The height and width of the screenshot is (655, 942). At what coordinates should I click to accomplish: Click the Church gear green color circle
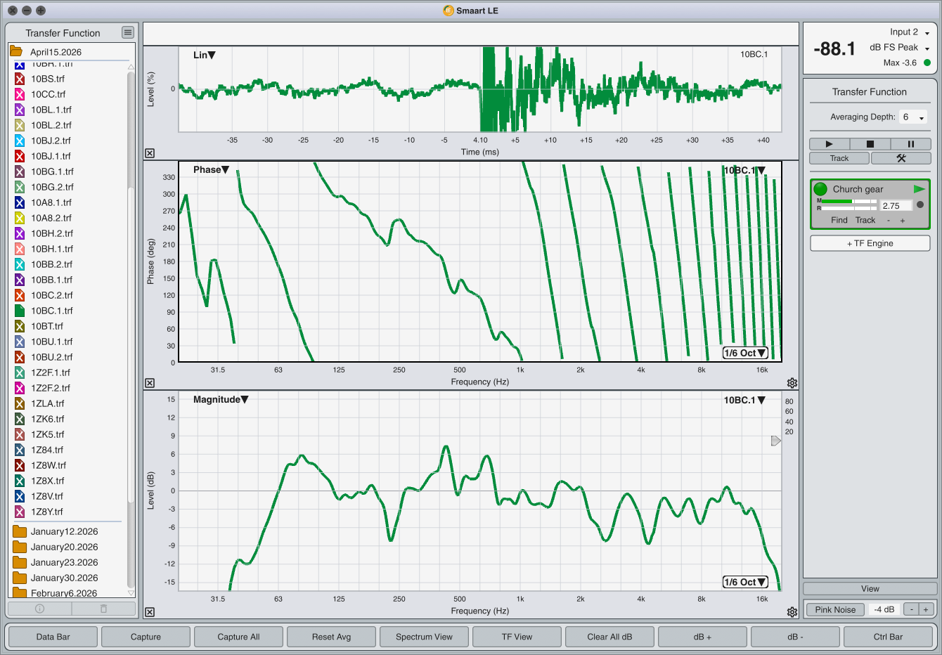tap(820, 189)
